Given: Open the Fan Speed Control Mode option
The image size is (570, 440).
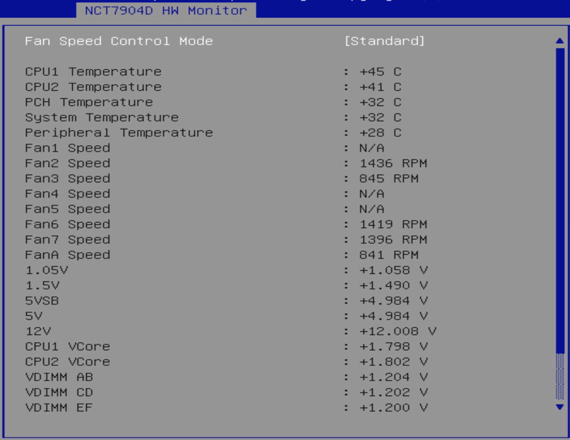Looking at the screenshot, I should [x=119, y=41].
